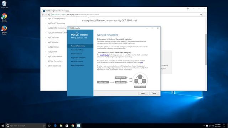
Task: Open MySQL Router sidebar link
Action: click(x=53, y=42)
